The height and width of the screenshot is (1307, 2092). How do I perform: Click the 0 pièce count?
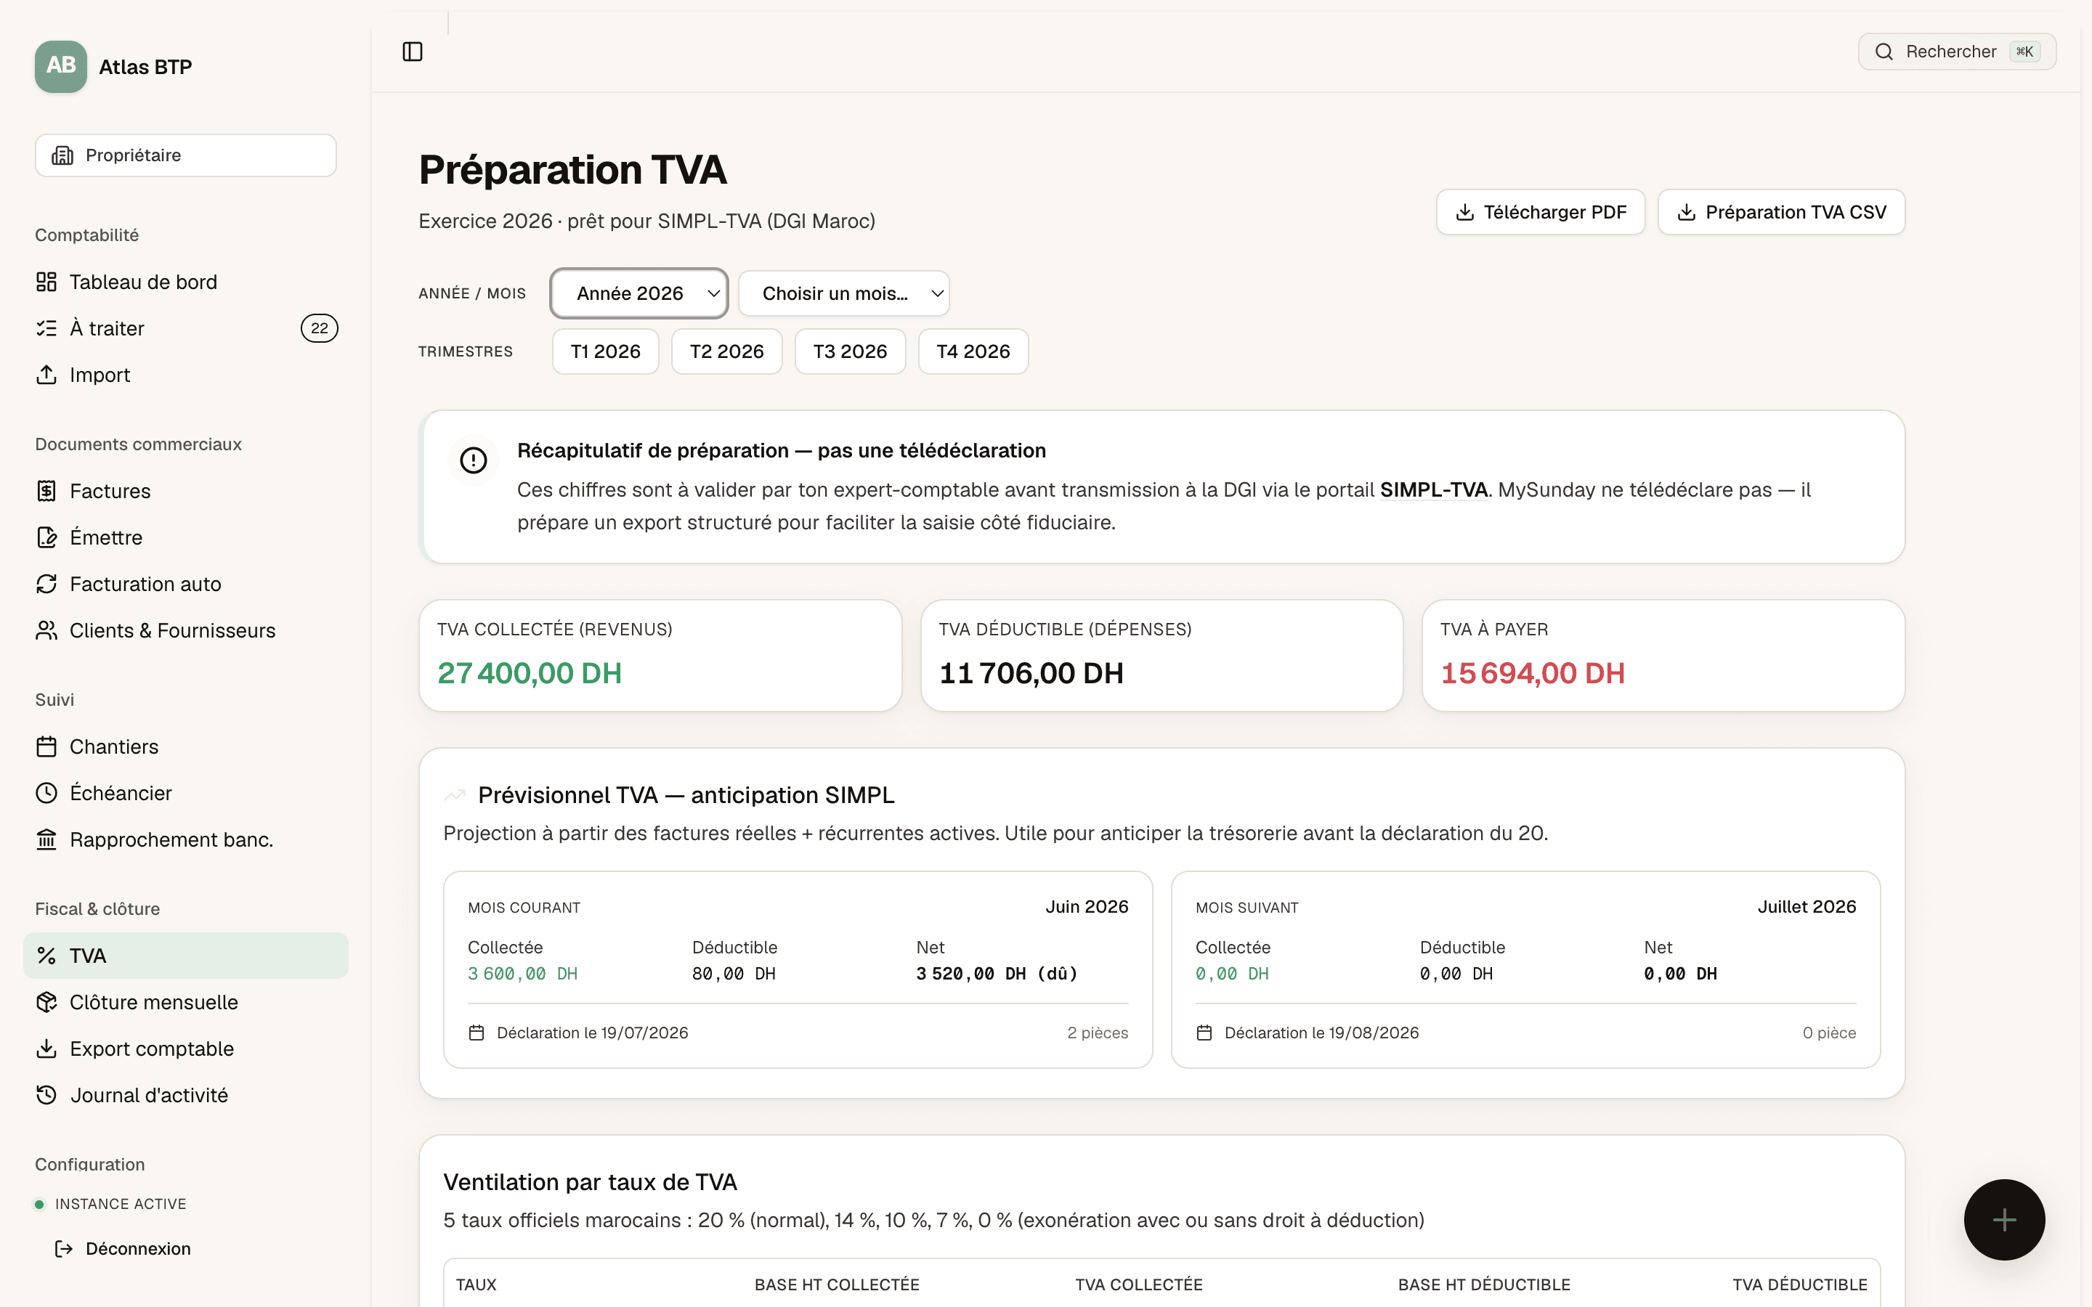coord(1829,1033)
